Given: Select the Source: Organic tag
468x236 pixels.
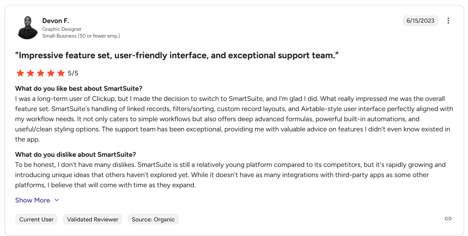Looking at the screenshot, I should [x=153, y=219].
